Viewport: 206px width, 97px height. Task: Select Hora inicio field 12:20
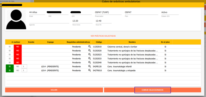pyautogui.click(x=82, y=21)
